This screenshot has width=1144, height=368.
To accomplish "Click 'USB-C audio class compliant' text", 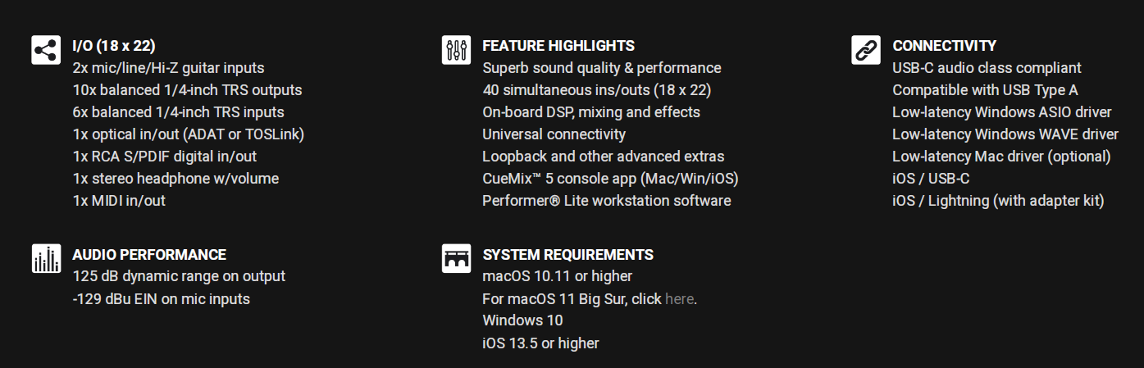I will 987,68.
